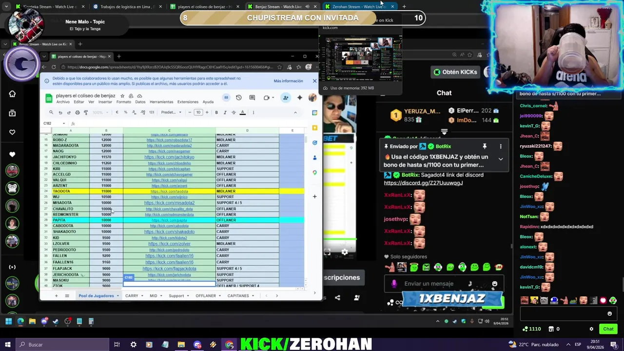
Task: Open the OFFLANER sheet tab dropdown arrow
Action: [219, 296]
